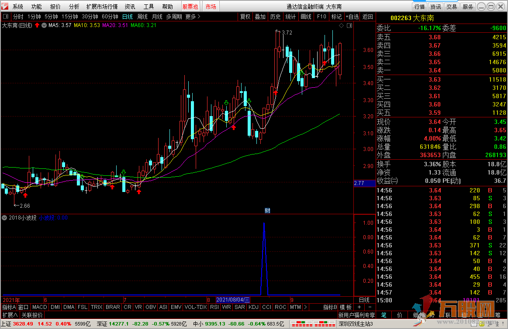508x329 pixels.
Task: Open the main chart indicator dropdown arrow
Action: [44, 25]
